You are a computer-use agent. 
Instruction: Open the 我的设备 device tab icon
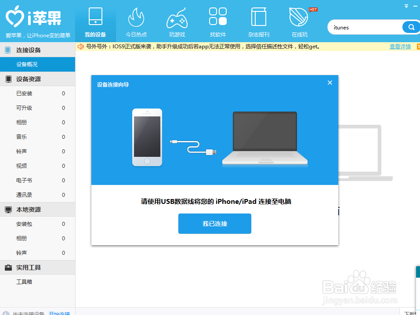(x=95, y=17)
